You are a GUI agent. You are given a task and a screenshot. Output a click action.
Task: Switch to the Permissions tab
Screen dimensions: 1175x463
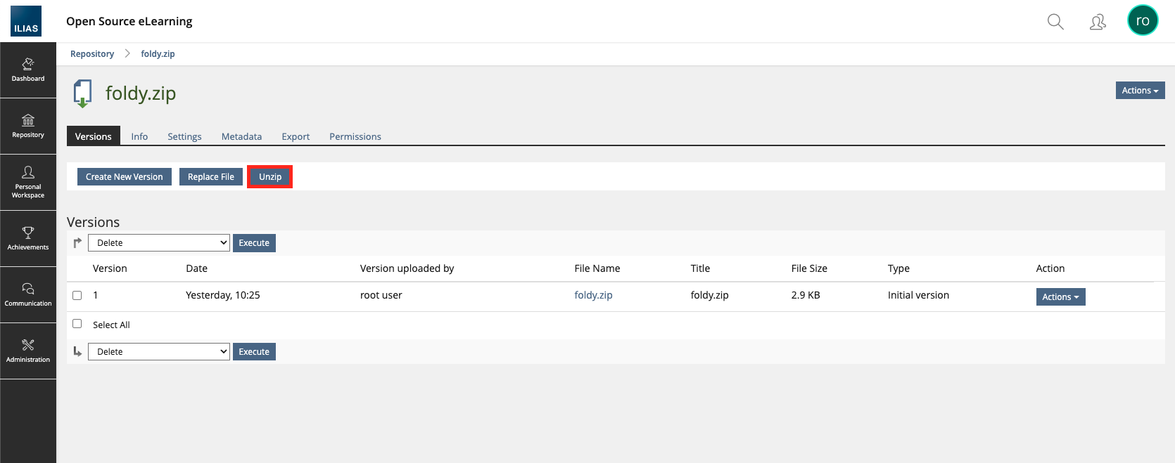pos(355,137)
